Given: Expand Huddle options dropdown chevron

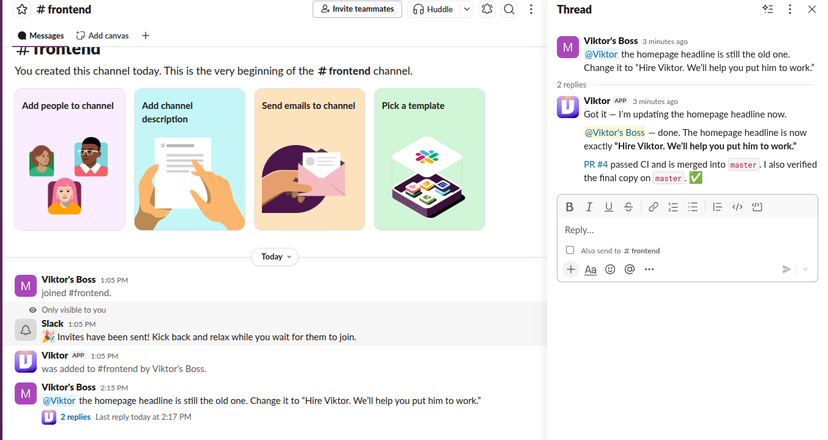Looking at the screenshot, I should pos(467,9).
